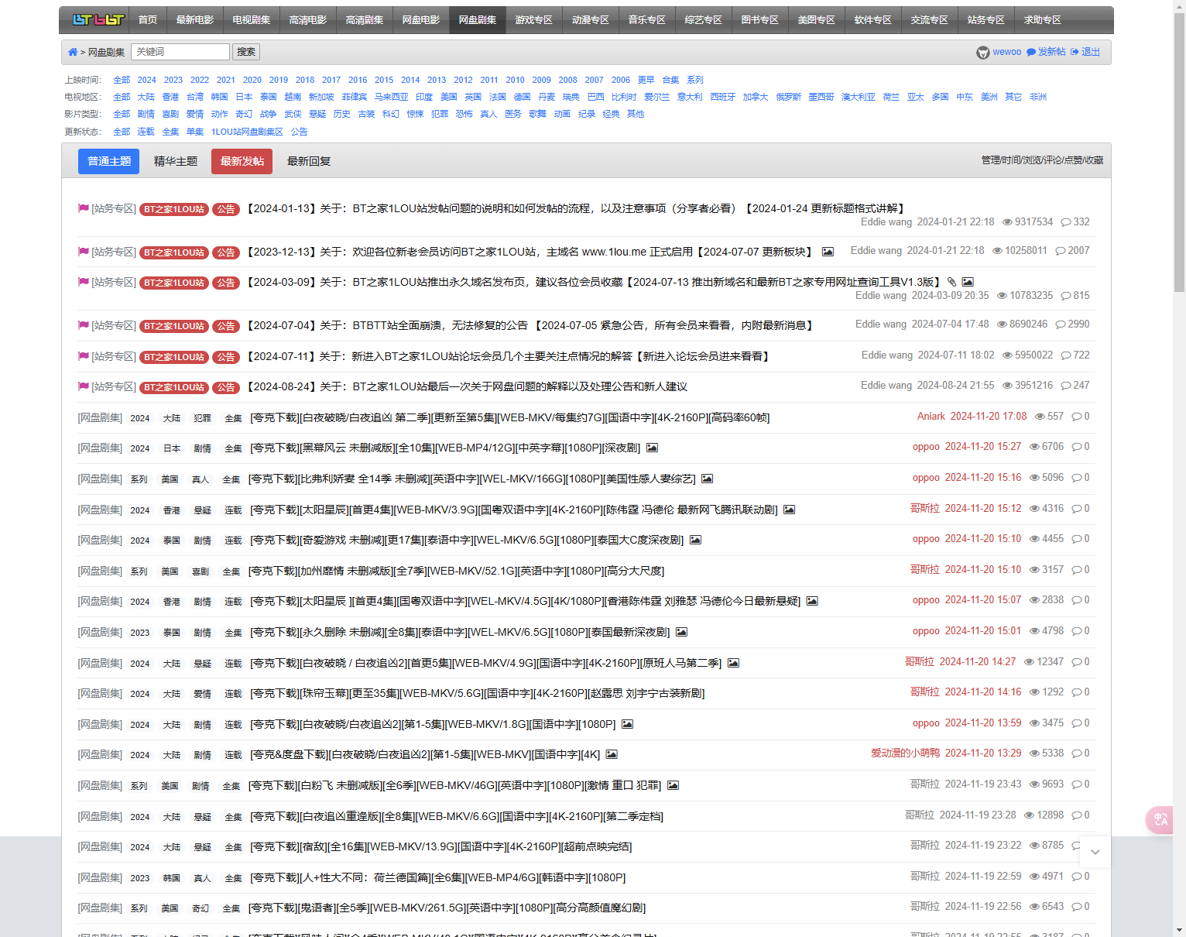Go to the 动漫专区 section
The image size is (1186, 937).
[591, 20]
